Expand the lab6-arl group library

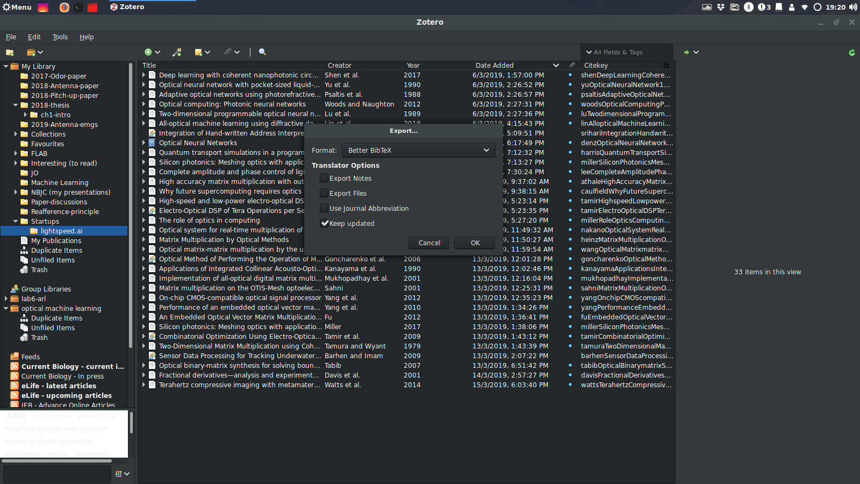[6, 299]
